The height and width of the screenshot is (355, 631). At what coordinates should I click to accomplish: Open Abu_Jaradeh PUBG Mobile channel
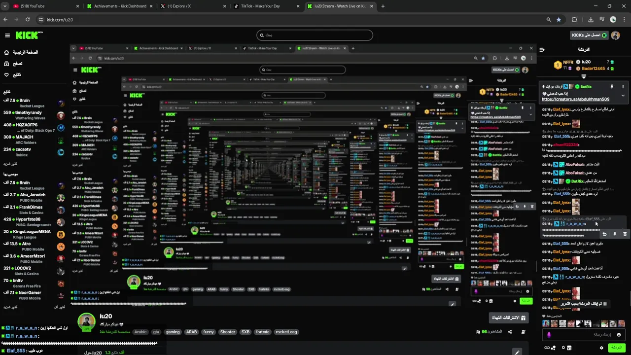(34, 197)
